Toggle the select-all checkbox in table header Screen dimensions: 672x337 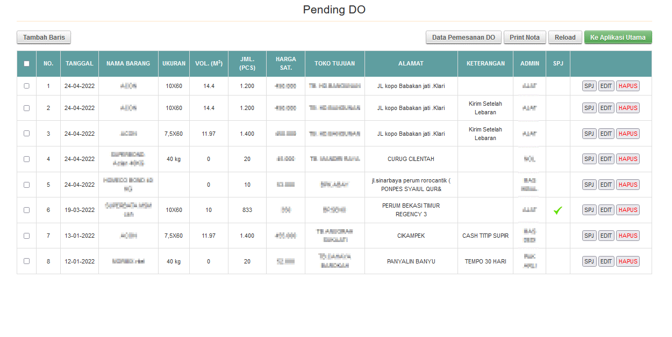coord(26,63)
